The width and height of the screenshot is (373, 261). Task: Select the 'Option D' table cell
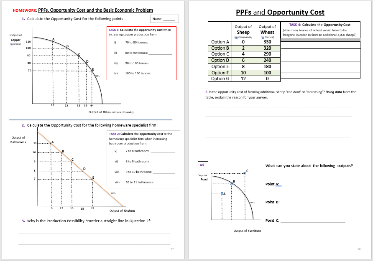(220, 60)
